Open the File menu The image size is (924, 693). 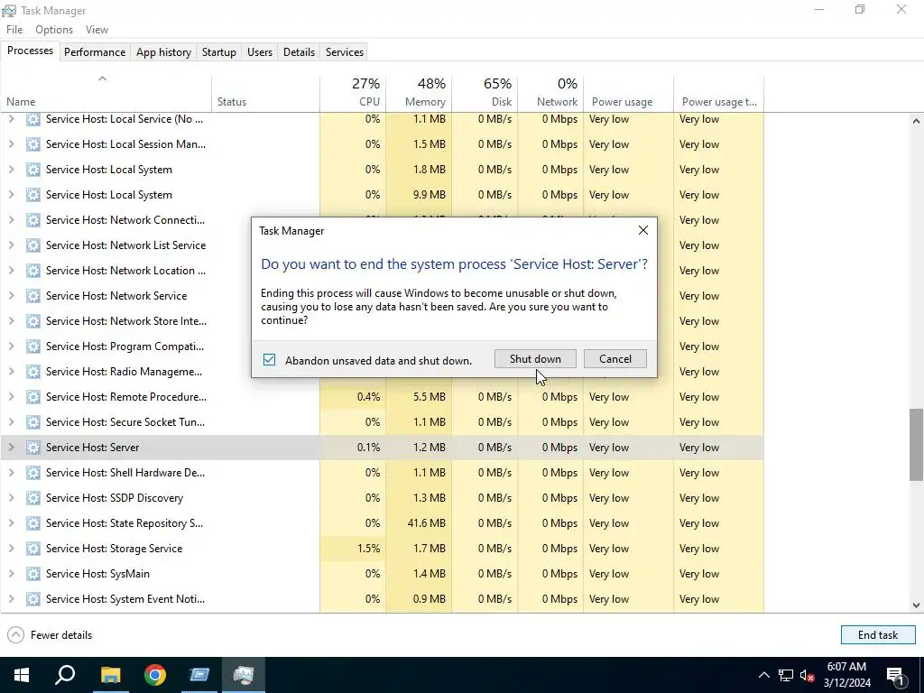coord(14,30)
